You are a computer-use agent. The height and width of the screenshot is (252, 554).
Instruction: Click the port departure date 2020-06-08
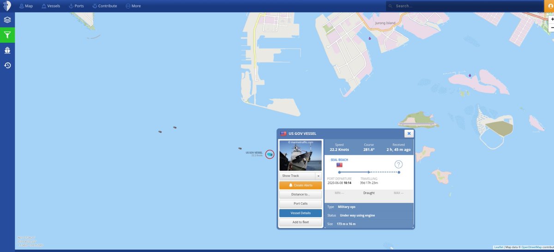click(x=336, y=182)
